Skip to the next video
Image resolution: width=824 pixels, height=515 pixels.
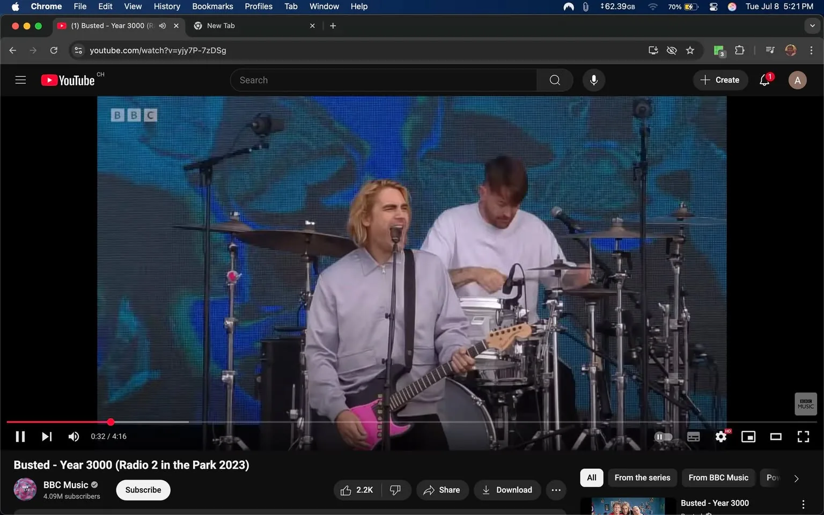[x=46, y=436]
